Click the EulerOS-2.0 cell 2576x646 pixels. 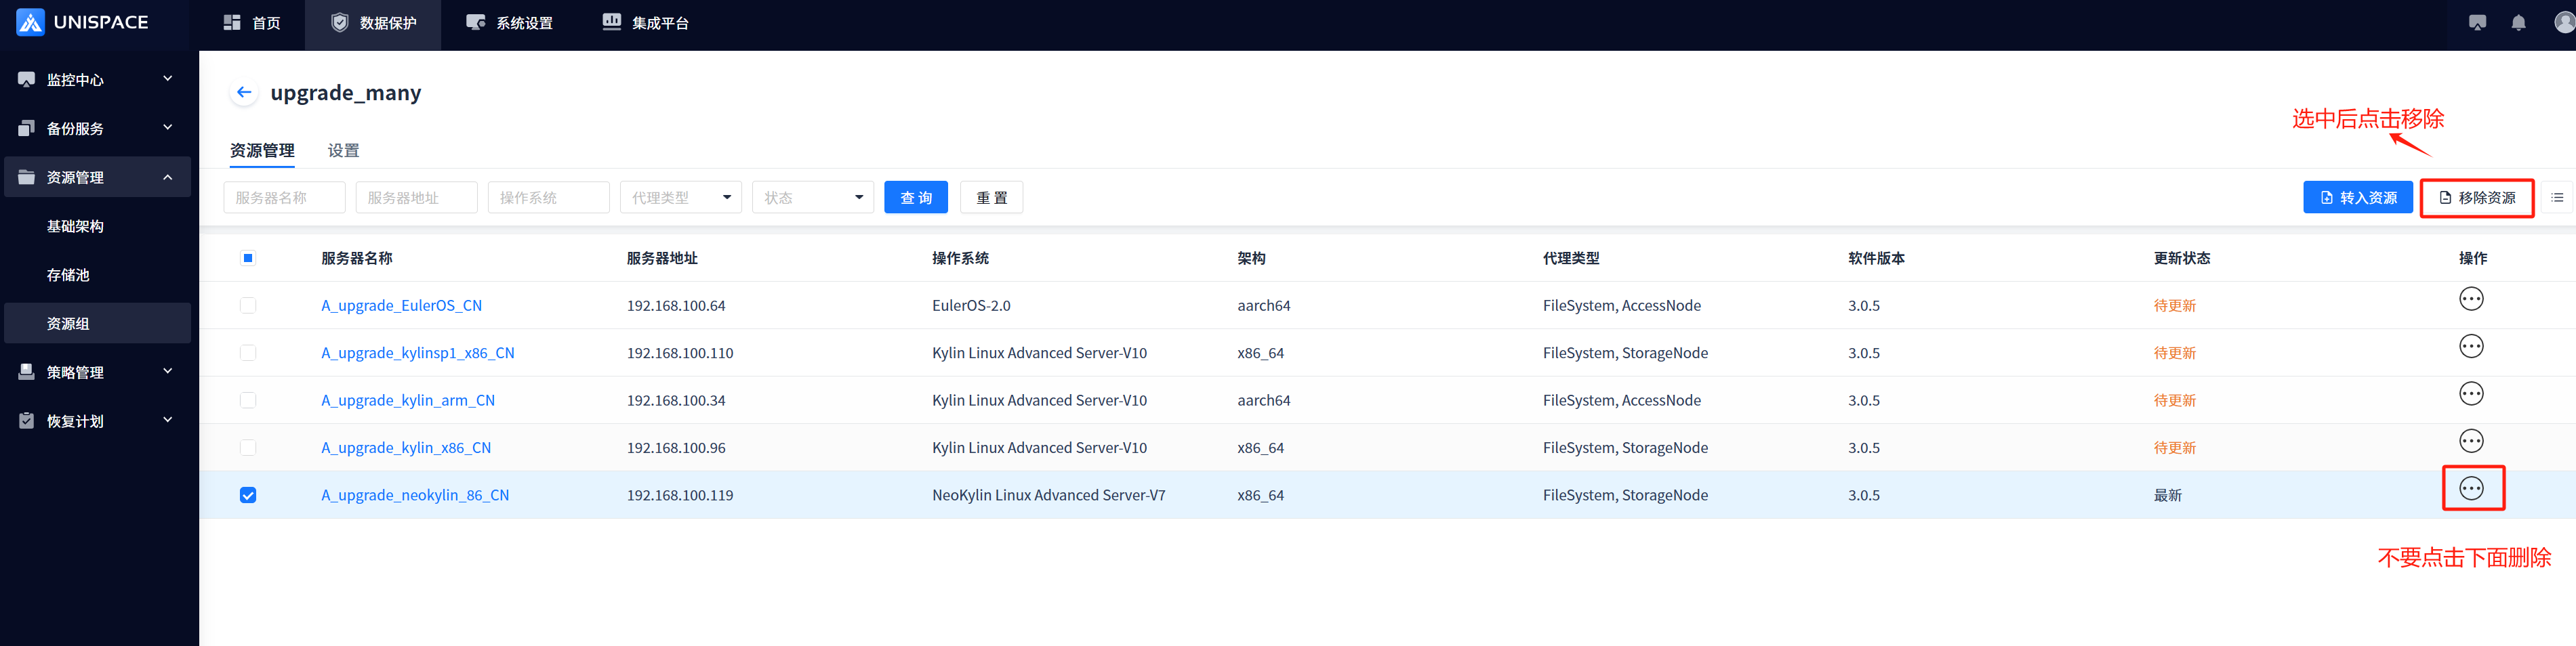[971, 305]
